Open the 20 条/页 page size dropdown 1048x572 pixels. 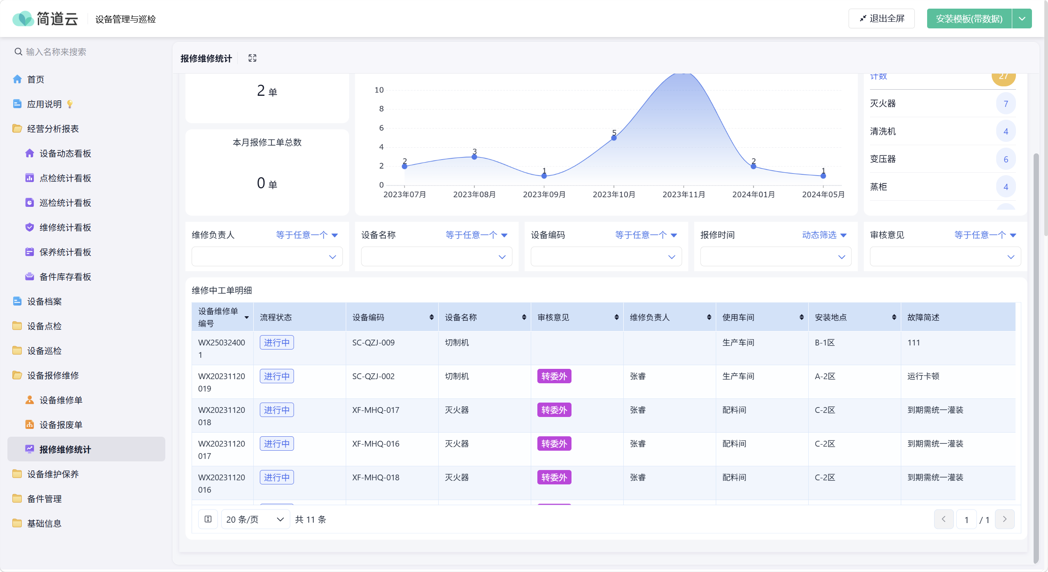(255, 519)
